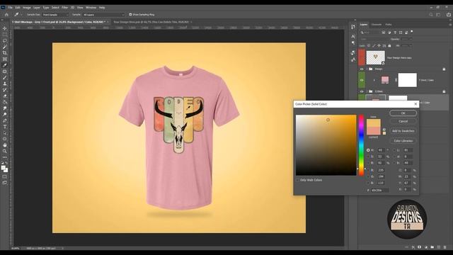Open the Sample All Layers dropdown

point(103,14)
